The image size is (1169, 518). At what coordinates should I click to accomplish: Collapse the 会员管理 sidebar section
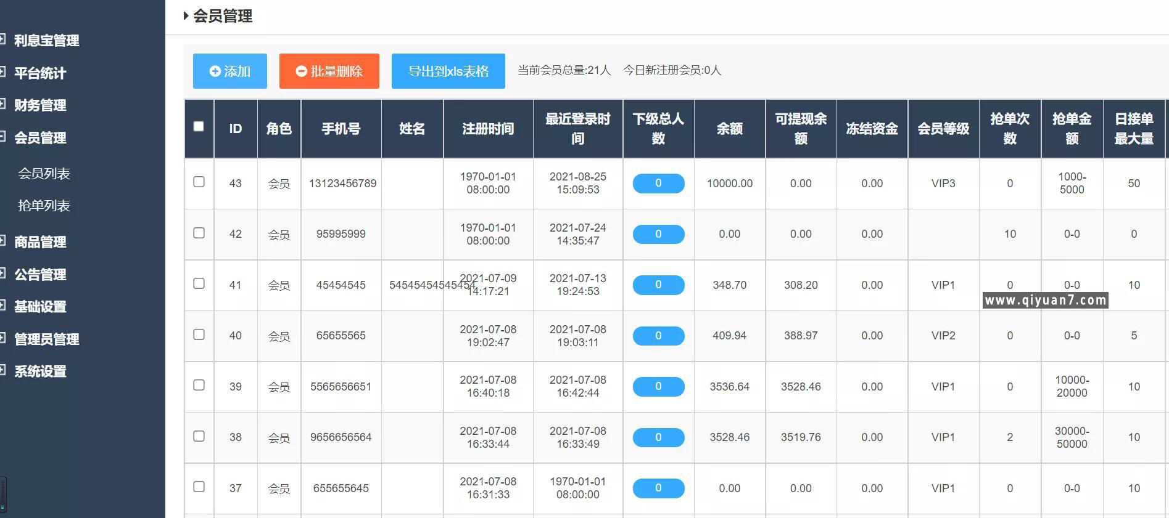(40, 138)
